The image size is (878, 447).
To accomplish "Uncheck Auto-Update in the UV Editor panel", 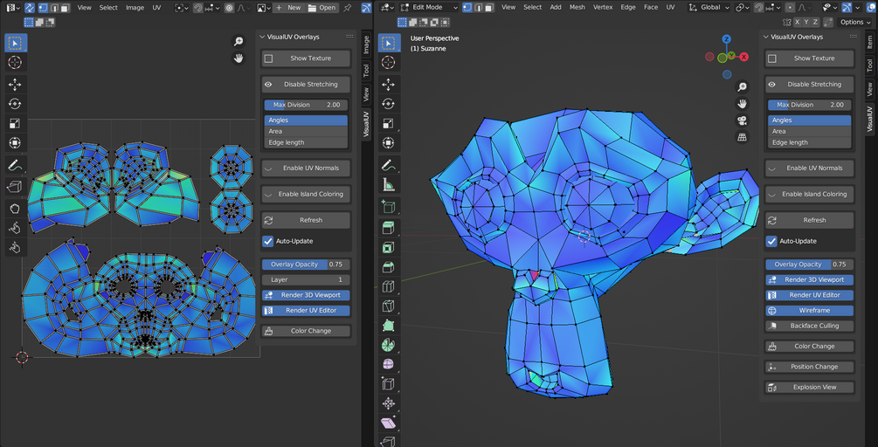I will pyautogui.click(x=268, y=241).
